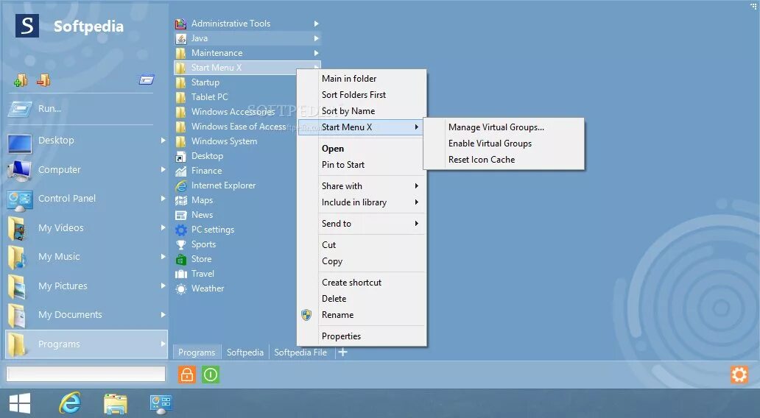The image size is (760, 418).
Task: Select Pin to Start
Action: coord(362,165)
